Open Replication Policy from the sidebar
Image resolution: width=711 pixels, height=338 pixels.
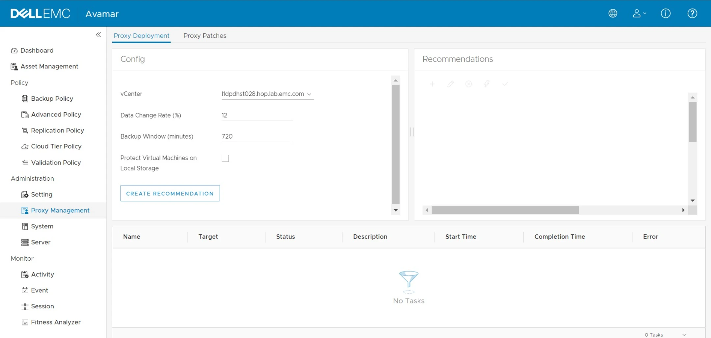pyautogui.click(x=53, y=130)
